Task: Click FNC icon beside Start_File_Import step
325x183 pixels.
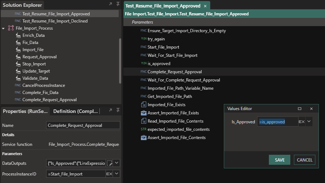Action: coord(143,47)
